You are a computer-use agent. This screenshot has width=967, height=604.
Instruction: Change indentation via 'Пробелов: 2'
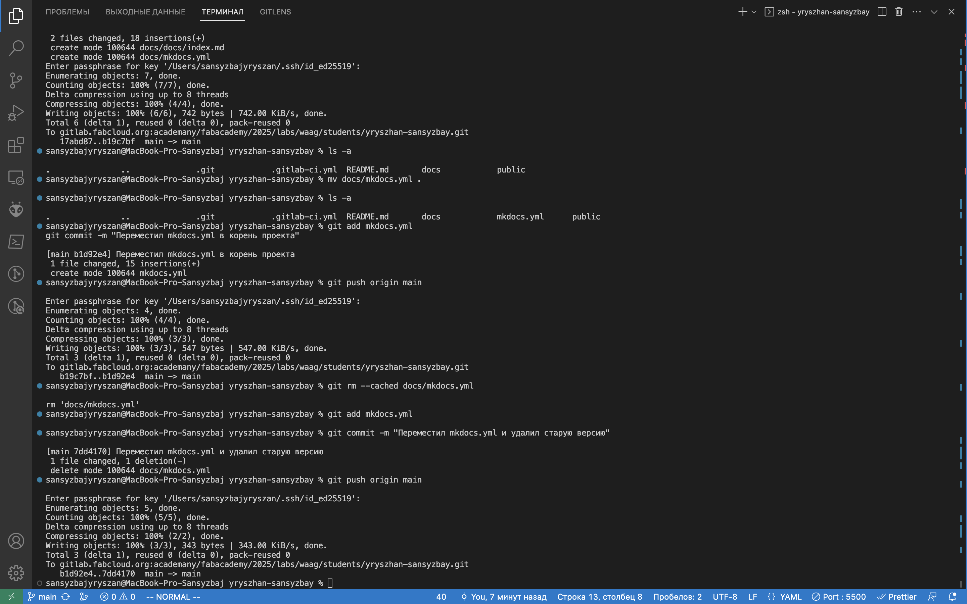(677, 596)
